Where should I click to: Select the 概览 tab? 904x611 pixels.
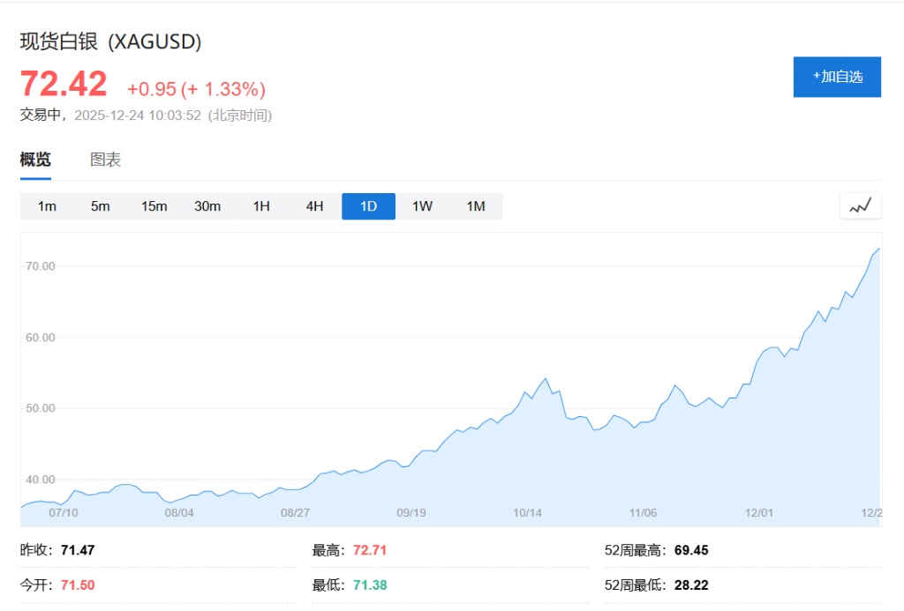35,160
